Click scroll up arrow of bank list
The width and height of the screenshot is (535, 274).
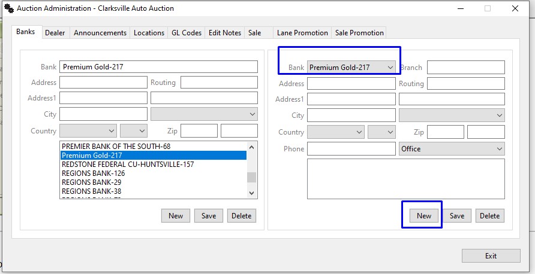coord(252,147)
